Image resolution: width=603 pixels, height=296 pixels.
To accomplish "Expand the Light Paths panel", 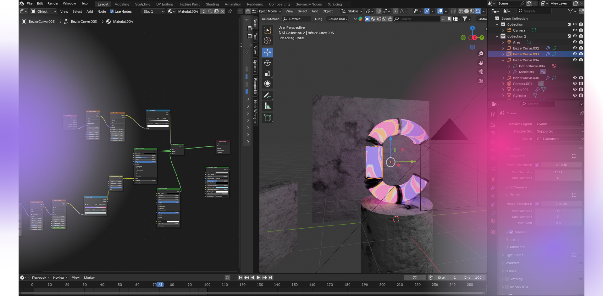I will pyautogui.click(x=514, y=255).
